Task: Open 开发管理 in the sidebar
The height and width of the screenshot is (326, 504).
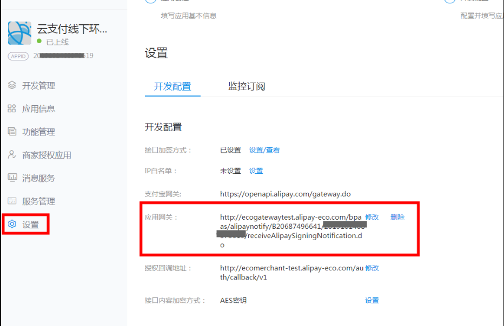Action: click(38, 86)
